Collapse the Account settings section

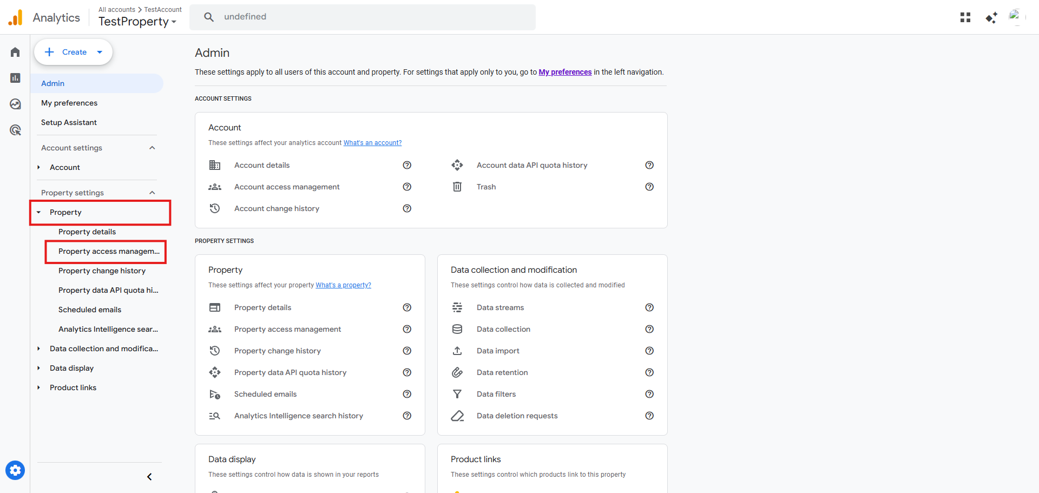coord(152,148)
